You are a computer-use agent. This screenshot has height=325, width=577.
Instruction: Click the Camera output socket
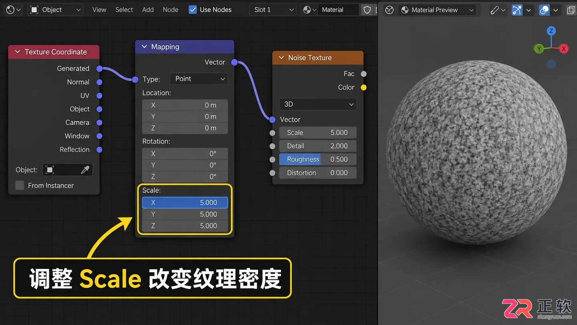[99, 122]
